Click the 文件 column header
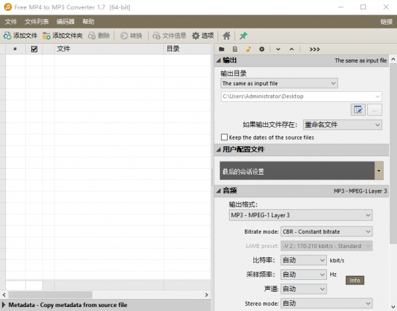The height and width of the screenshot is (311, 397). coord(109,49)
